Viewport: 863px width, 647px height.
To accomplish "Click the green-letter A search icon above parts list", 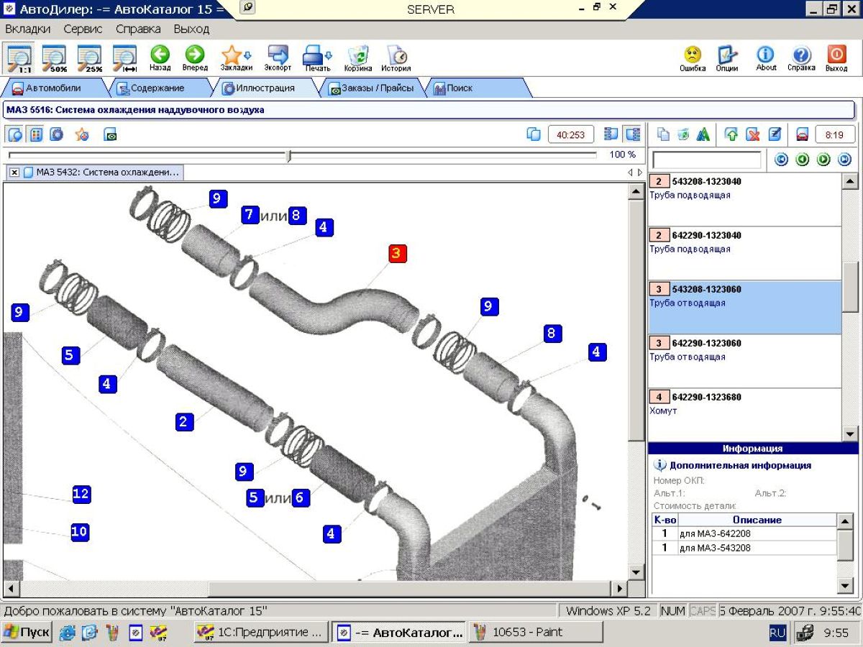I will click(x=703, y=134).
